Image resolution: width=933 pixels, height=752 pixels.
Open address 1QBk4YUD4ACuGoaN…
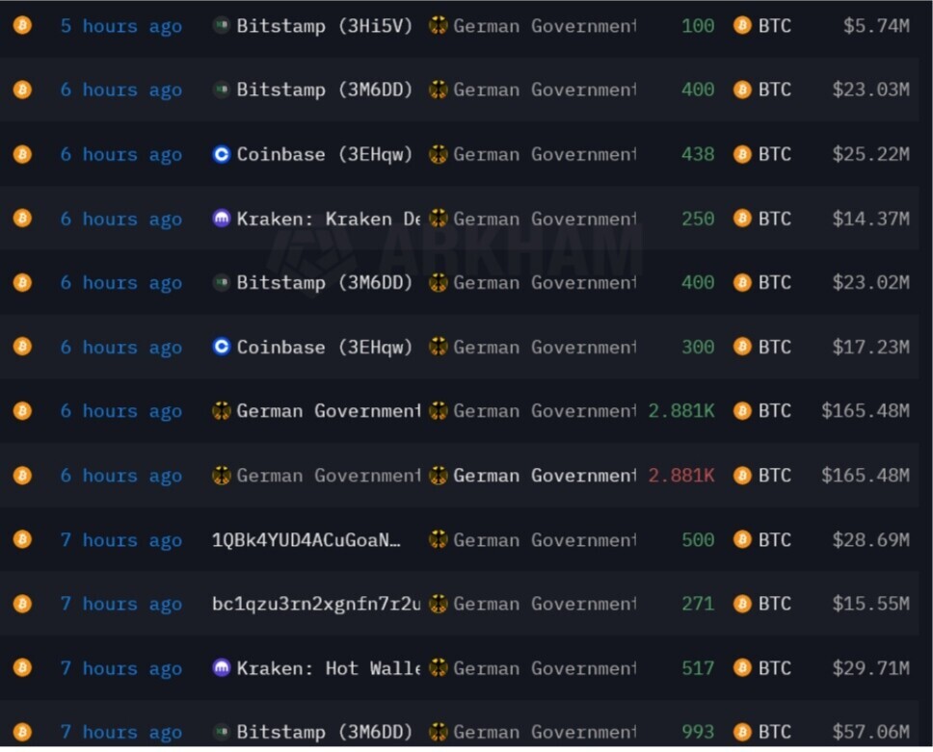[x=307, y=540]
